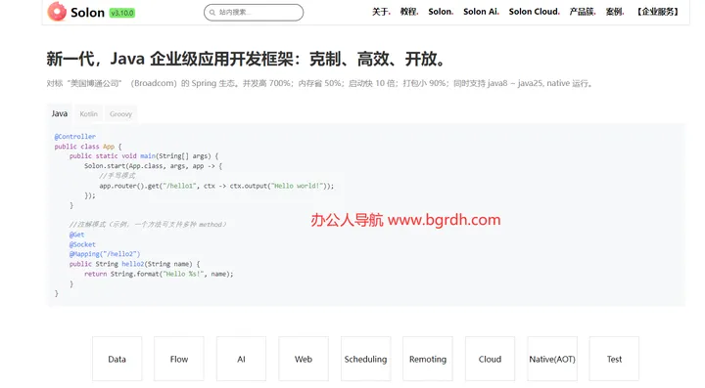Screen dimensions: 705x388
Task: Open the Scheduling category card
Action: [365, 359]
